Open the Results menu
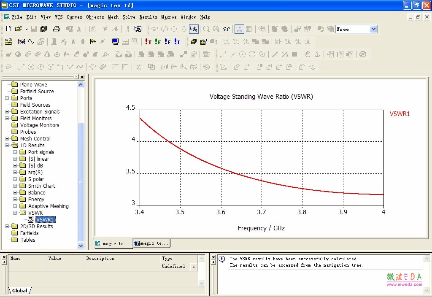 tap(148, 17)
